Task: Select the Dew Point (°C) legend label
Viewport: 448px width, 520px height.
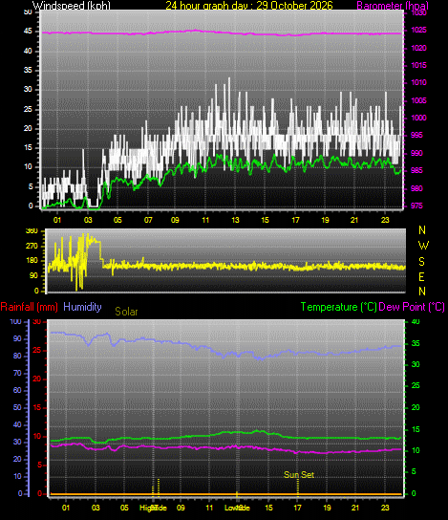Action: (412, 307)
